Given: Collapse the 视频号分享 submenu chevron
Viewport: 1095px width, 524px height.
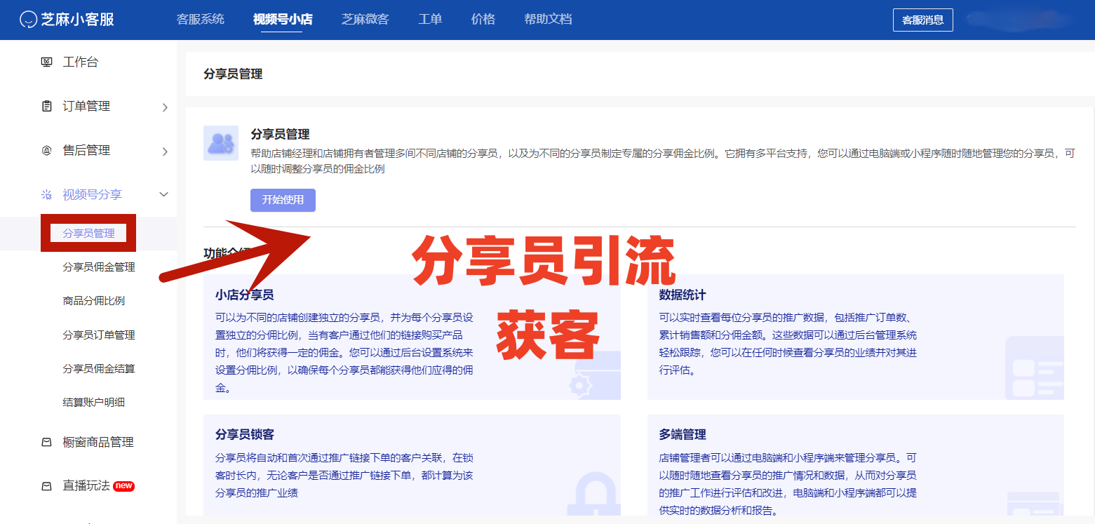Looking at the screenshot, I should coord(164,194).
